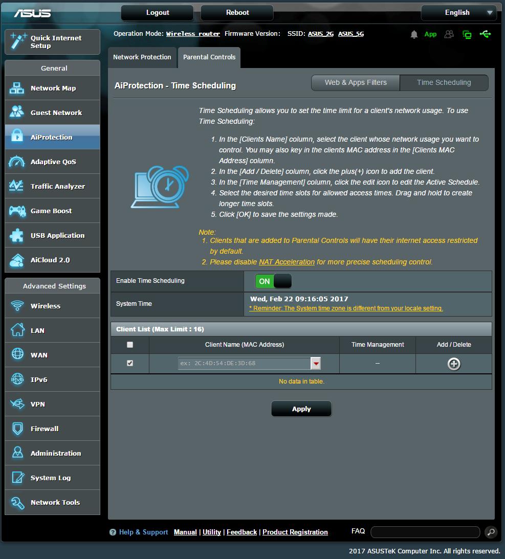This screenshot has width=505, height=559.
Task: Click the ASUS logo
Action: point(32,13)
